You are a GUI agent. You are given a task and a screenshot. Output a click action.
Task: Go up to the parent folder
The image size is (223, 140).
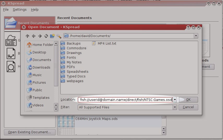(27, 36)
